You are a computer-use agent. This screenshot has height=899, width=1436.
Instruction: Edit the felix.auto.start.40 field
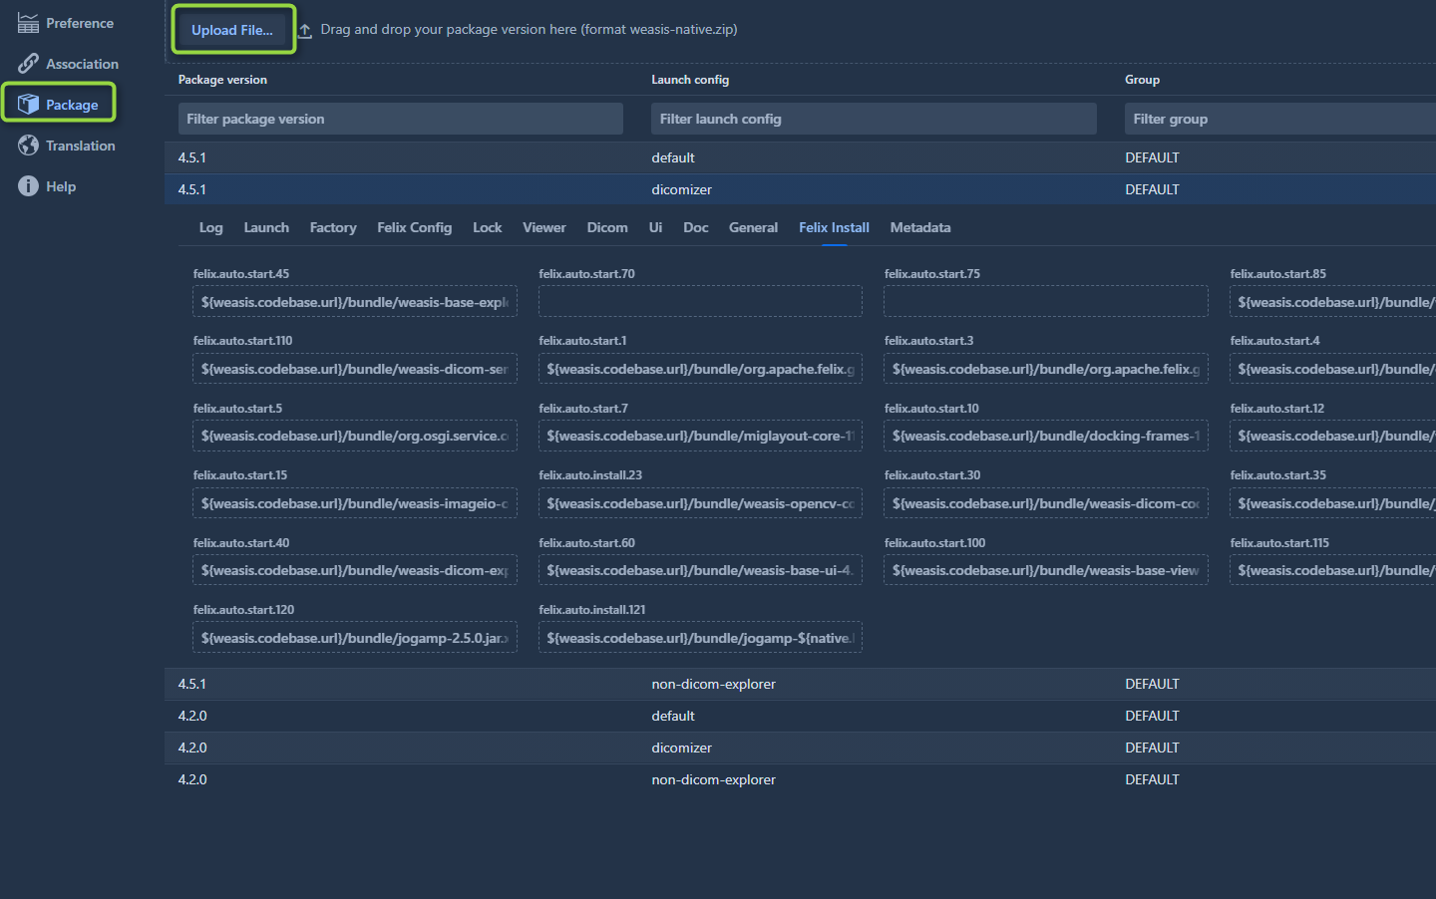tap(355, 570)
